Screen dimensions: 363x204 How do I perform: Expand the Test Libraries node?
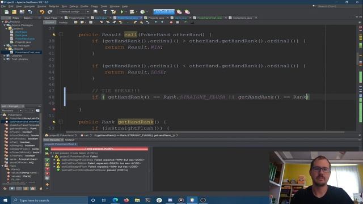5,59
